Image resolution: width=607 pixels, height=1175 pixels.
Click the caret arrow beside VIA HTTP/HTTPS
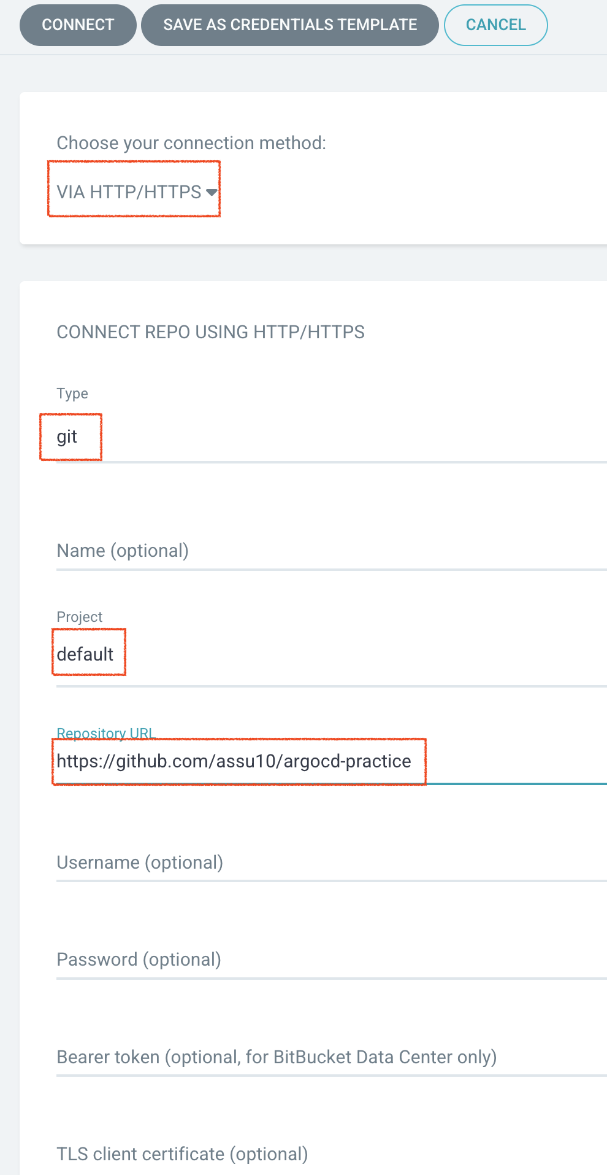[212, 192]
